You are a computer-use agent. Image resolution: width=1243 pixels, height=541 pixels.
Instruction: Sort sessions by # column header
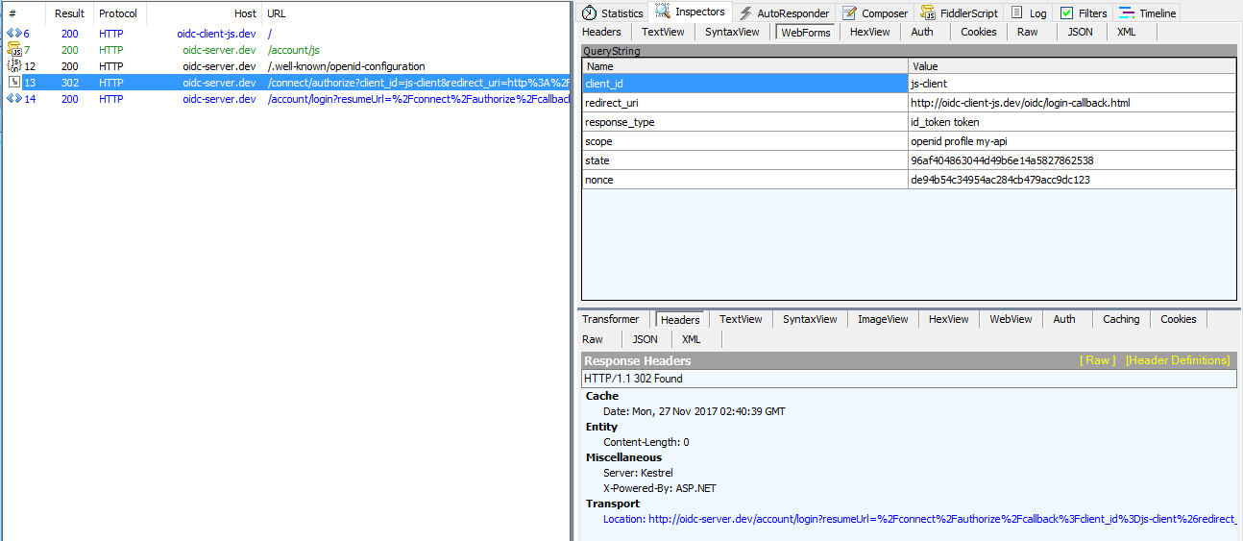pos(24,13)
